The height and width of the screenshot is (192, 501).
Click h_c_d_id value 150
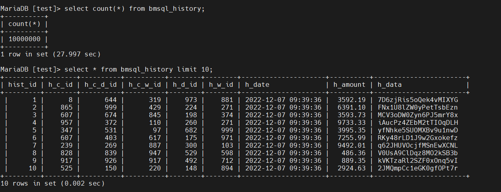tap(111, 168)
